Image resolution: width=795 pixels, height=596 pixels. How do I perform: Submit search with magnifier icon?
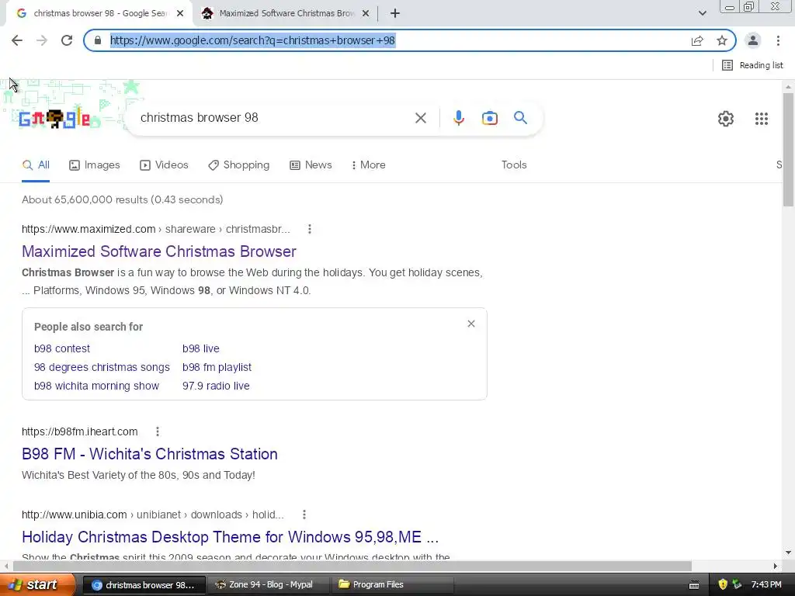(x=520, y=118)
